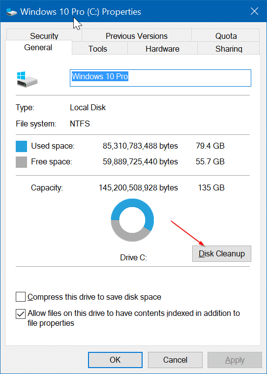Enable Compress this drive checkbox
The image size is (267, 374).
pos(21,297)
